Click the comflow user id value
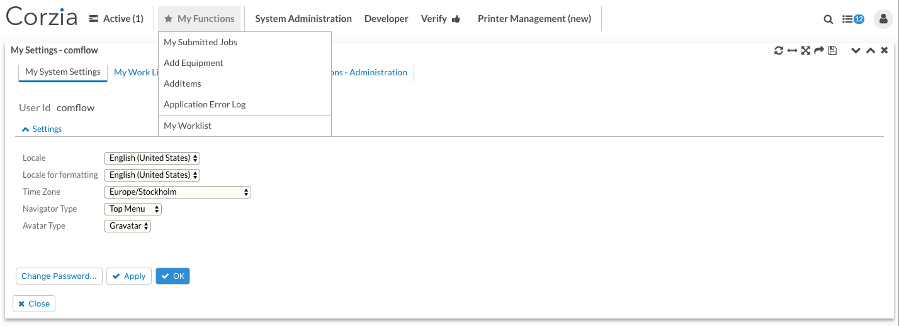Viewport: 899px width, 326px height. click(x=76, y=108)
